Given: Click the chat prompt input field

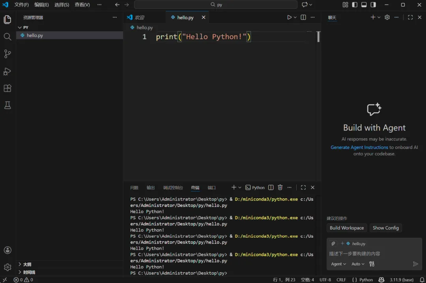Looking at the screenshot, I should pyautogui.click(x=371, y=254).
